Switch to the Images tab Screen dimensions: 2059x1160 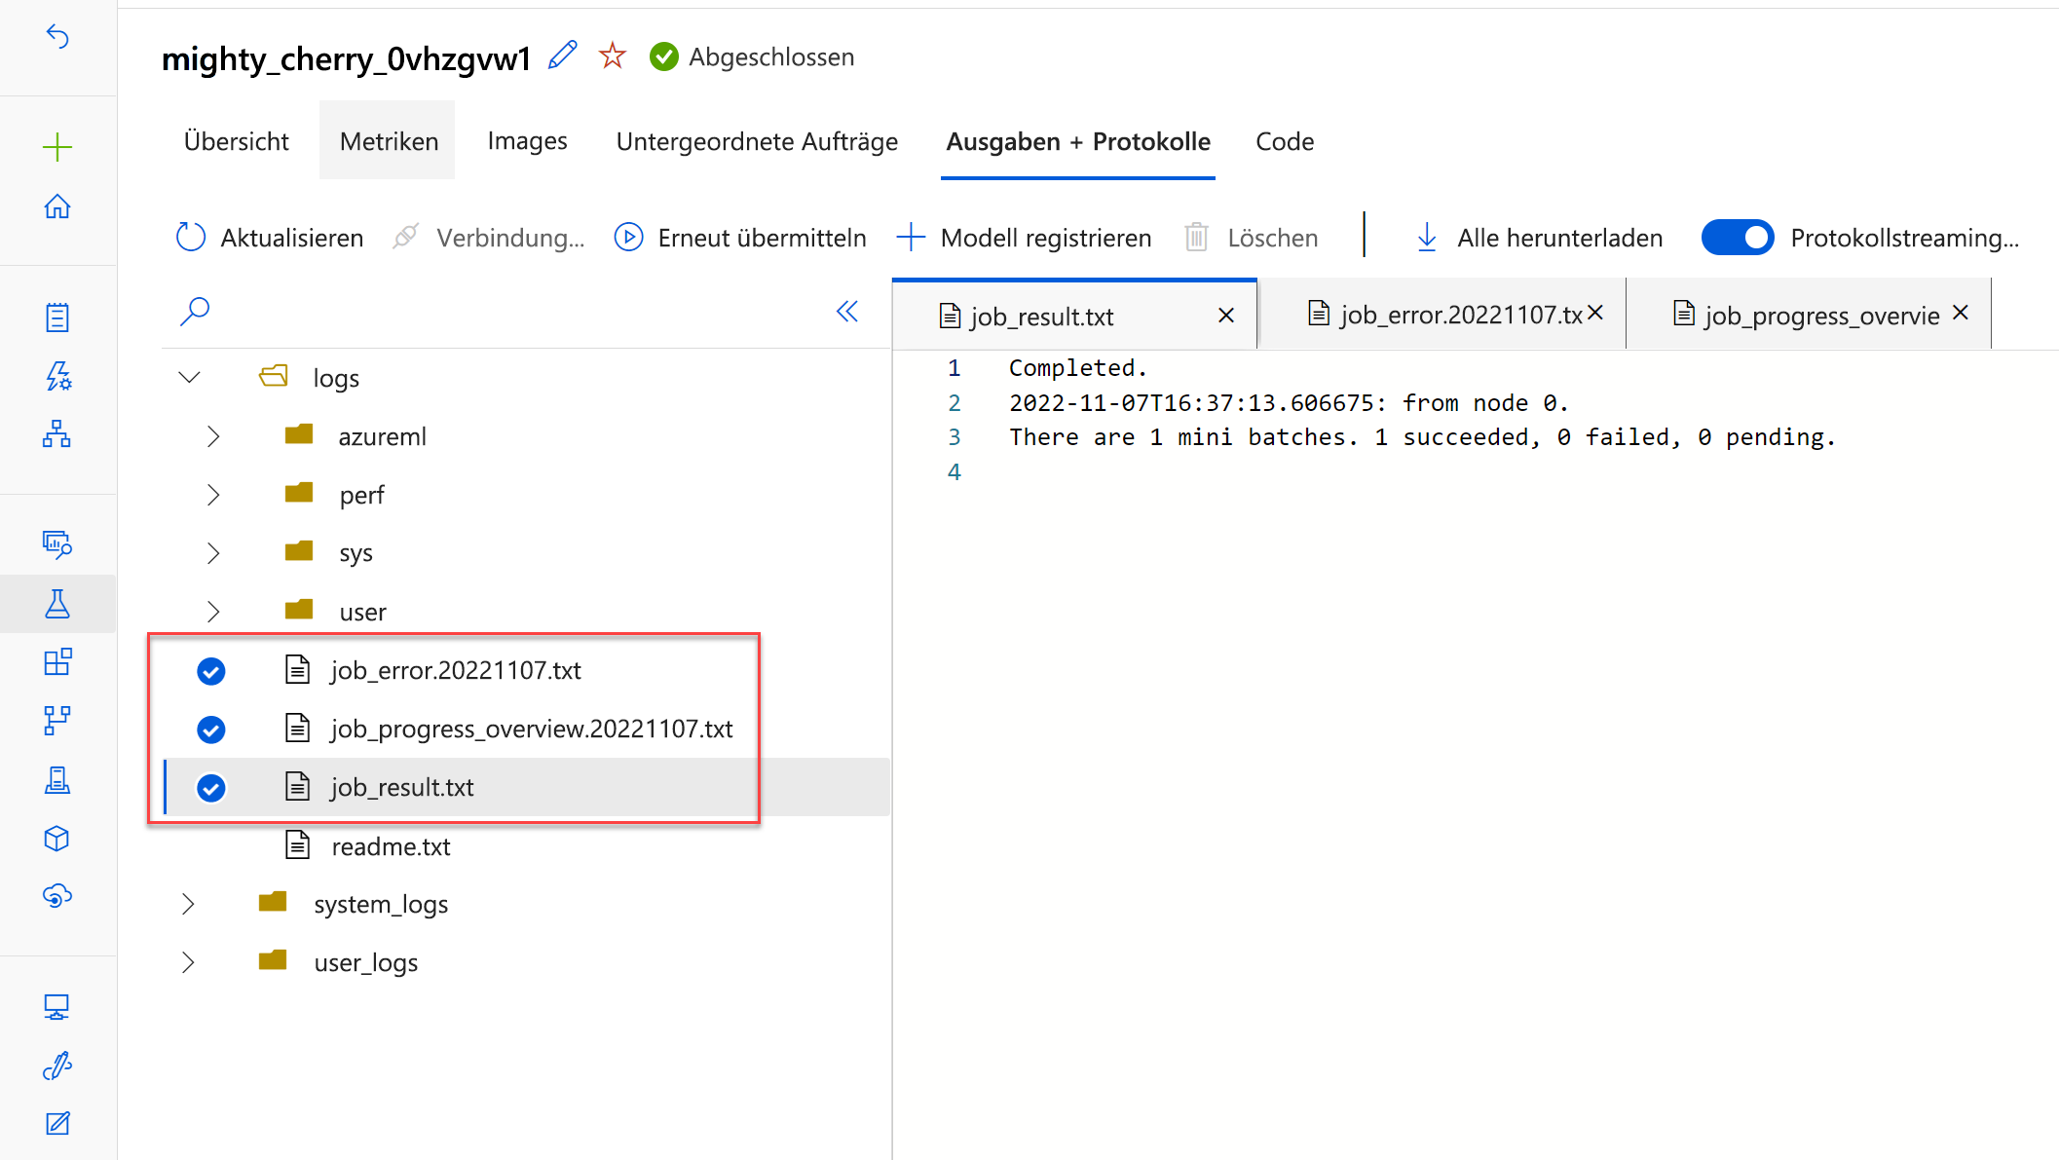527,141
